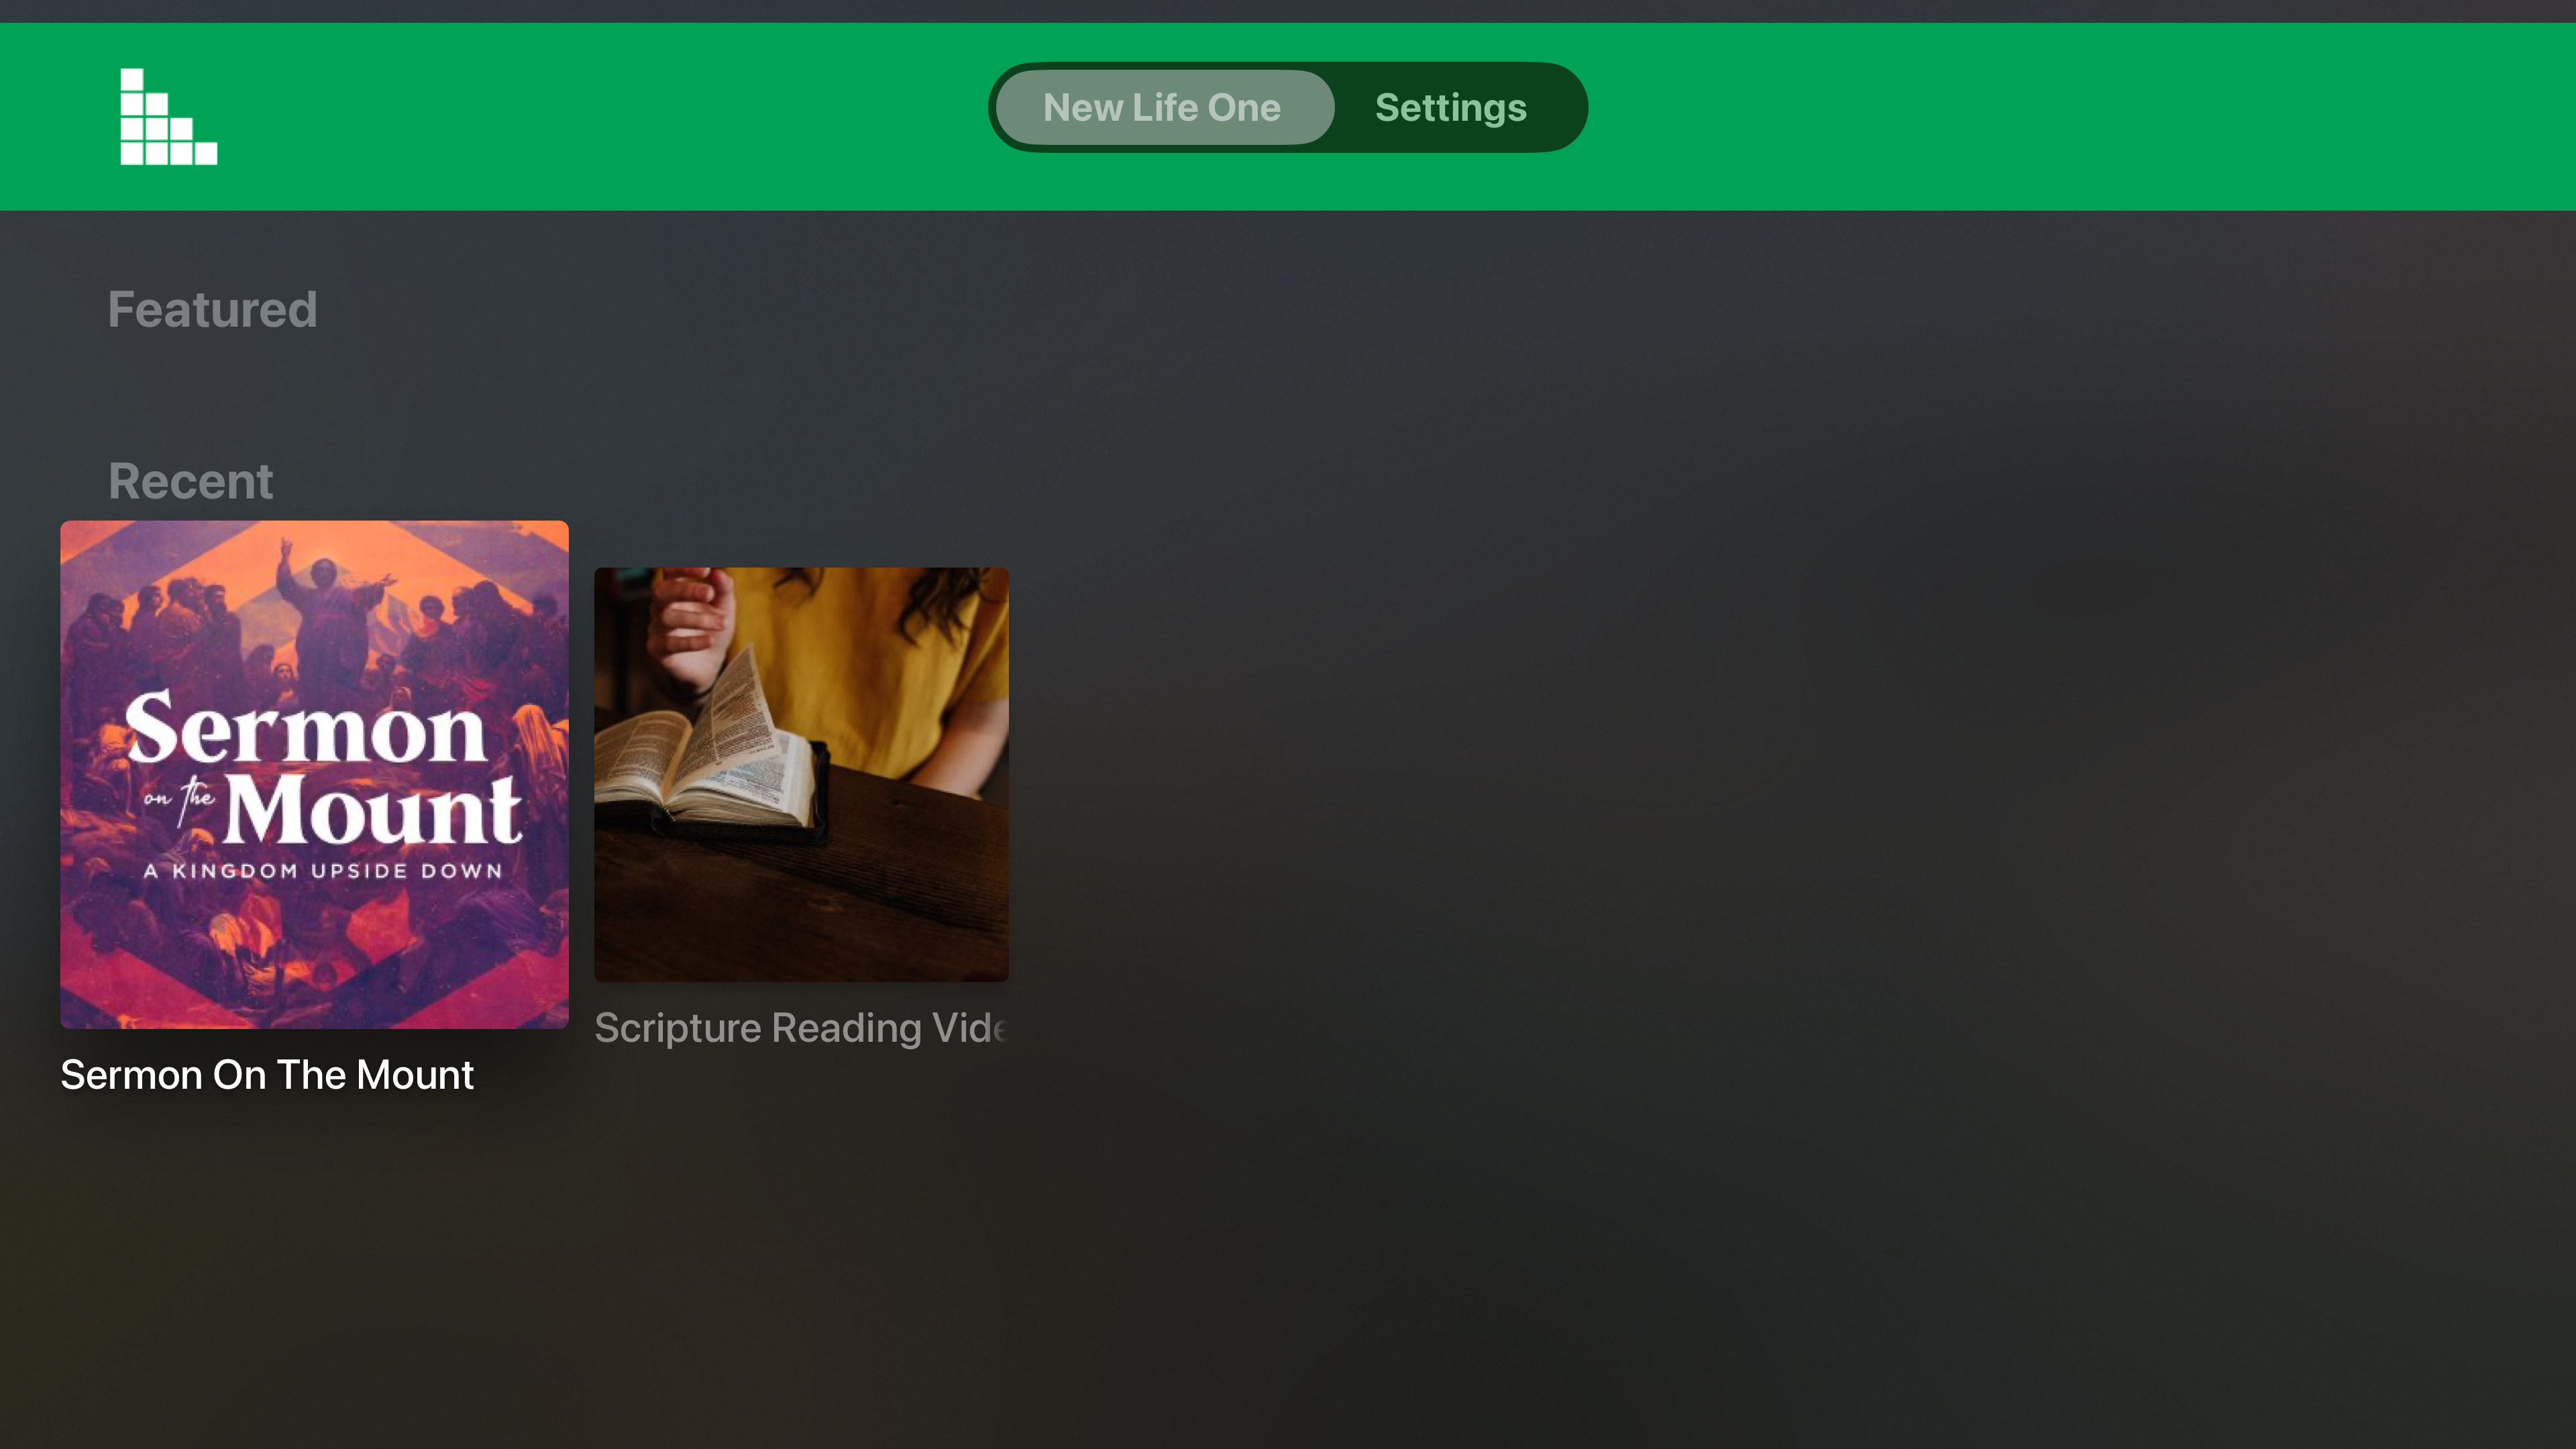Open the Sermon on the Mount thumbnail
The width and height of the screenshot is (2576, 1449).
314,774
